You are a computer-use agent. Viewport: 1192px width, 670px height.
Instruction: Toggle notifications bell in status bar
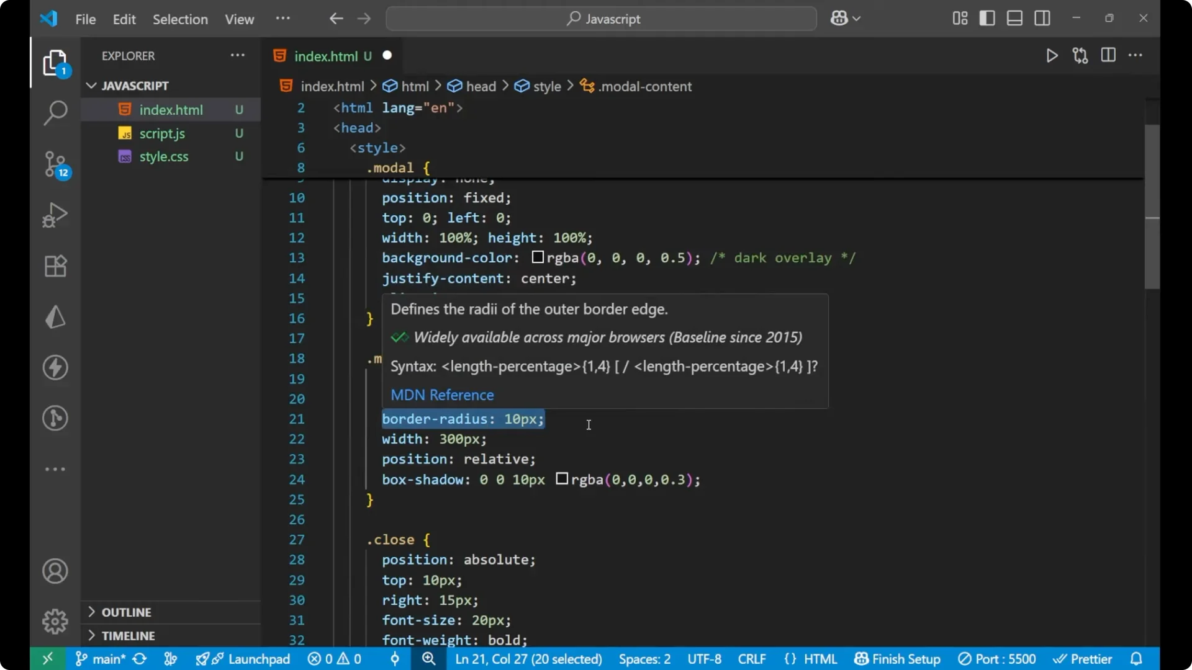click(x=1137, y=659)
